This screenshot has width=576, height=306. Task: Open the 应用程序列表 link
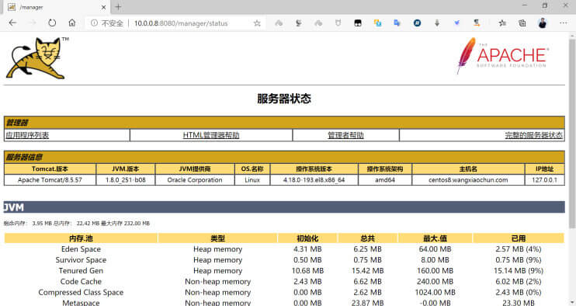27,135
